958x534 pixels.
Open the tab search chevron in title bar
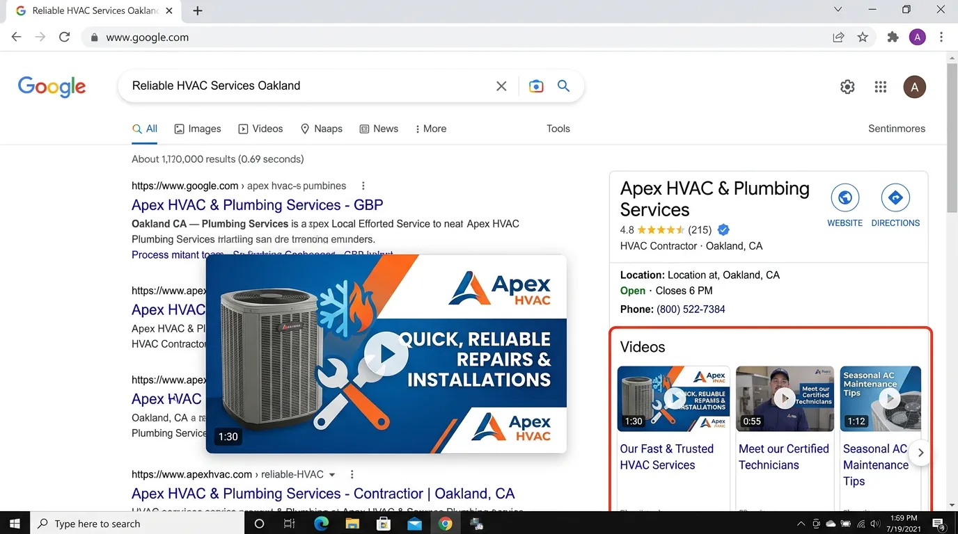(838, 10)
